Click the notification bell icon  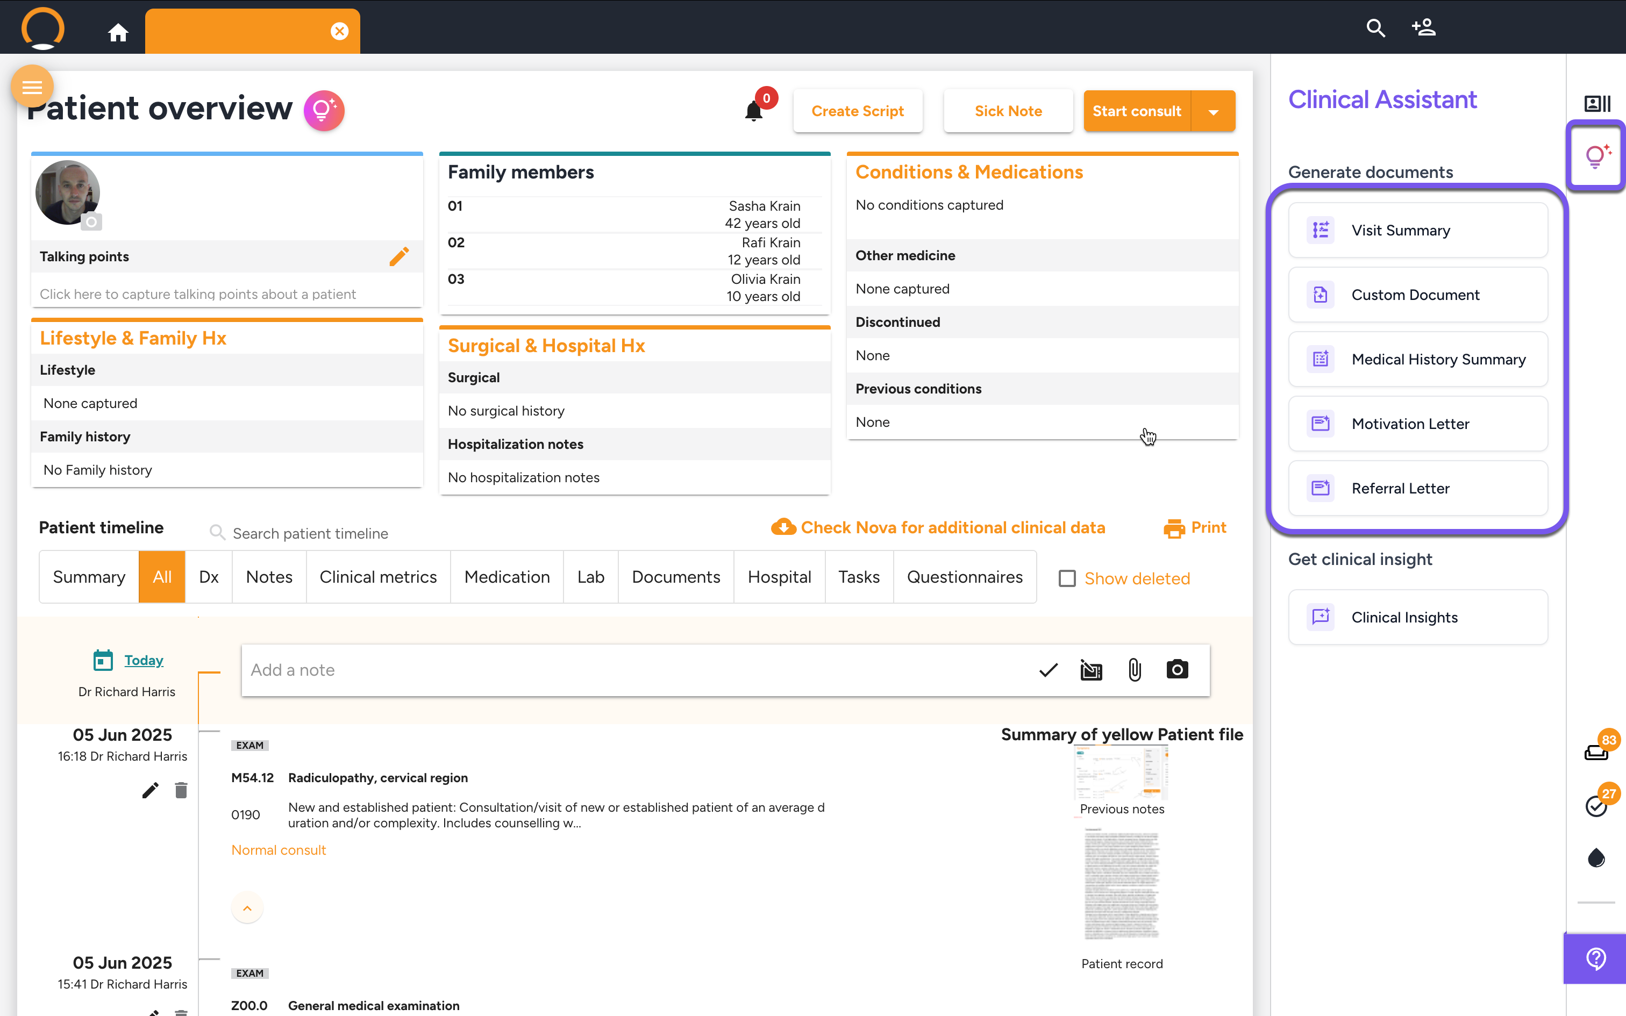[x=753, y=111]
